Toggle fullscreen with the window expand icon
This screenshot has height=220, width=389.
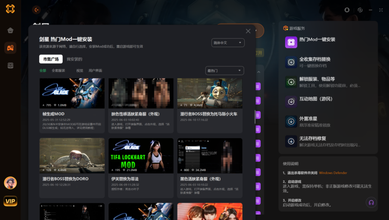tap(381, 10)
